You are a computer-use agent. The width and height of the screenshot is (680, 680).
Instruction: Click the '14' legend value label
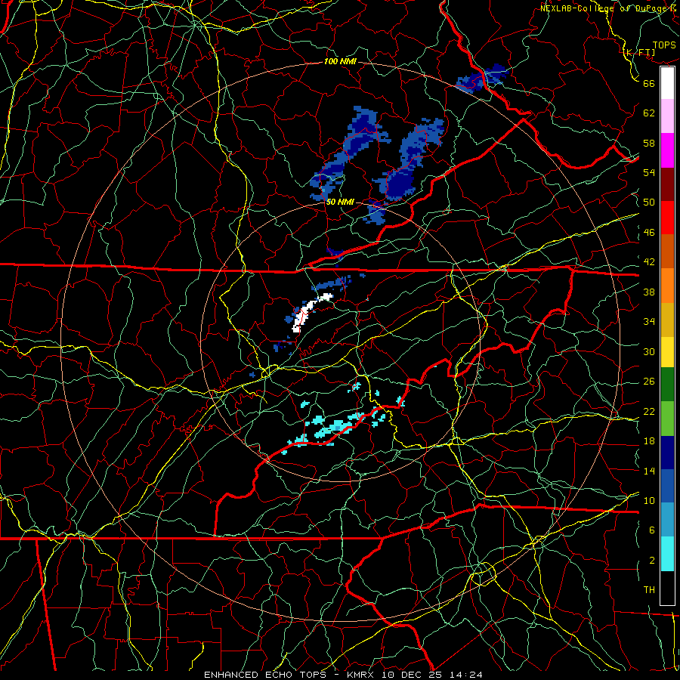coord(649,471)
